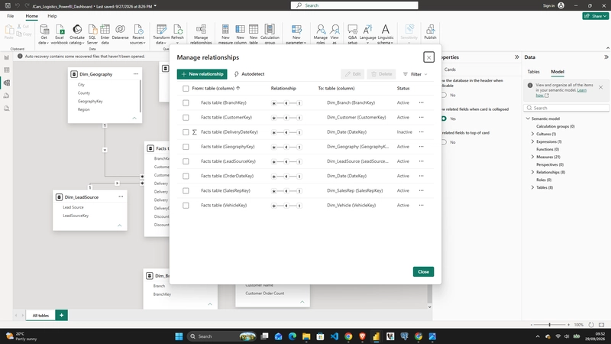The image size is (611, 344).
Task: Open Transform data in ribbon
Action: click(161, 34)
